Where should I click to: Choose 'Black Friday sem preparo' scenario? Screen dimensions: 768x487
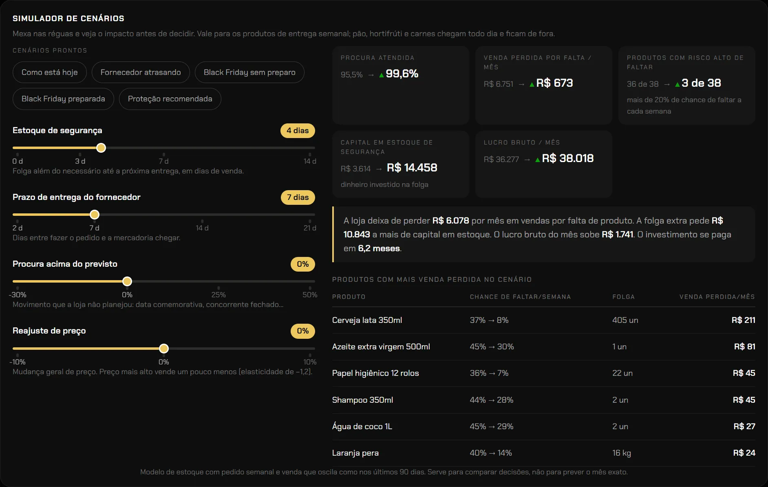pyautogui.click(x=249, y=72)
